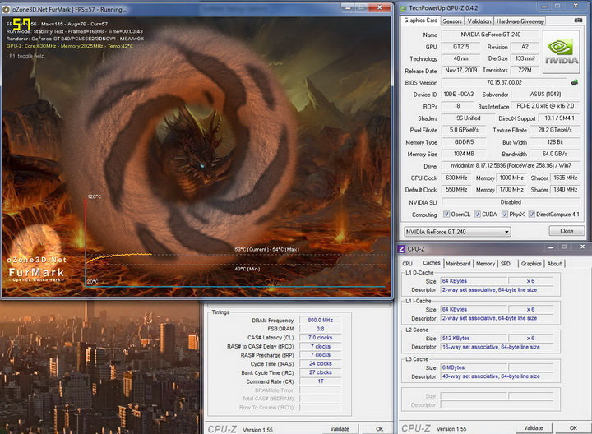Click the Subvendor ASUS (1043) value

pos(545,95)
